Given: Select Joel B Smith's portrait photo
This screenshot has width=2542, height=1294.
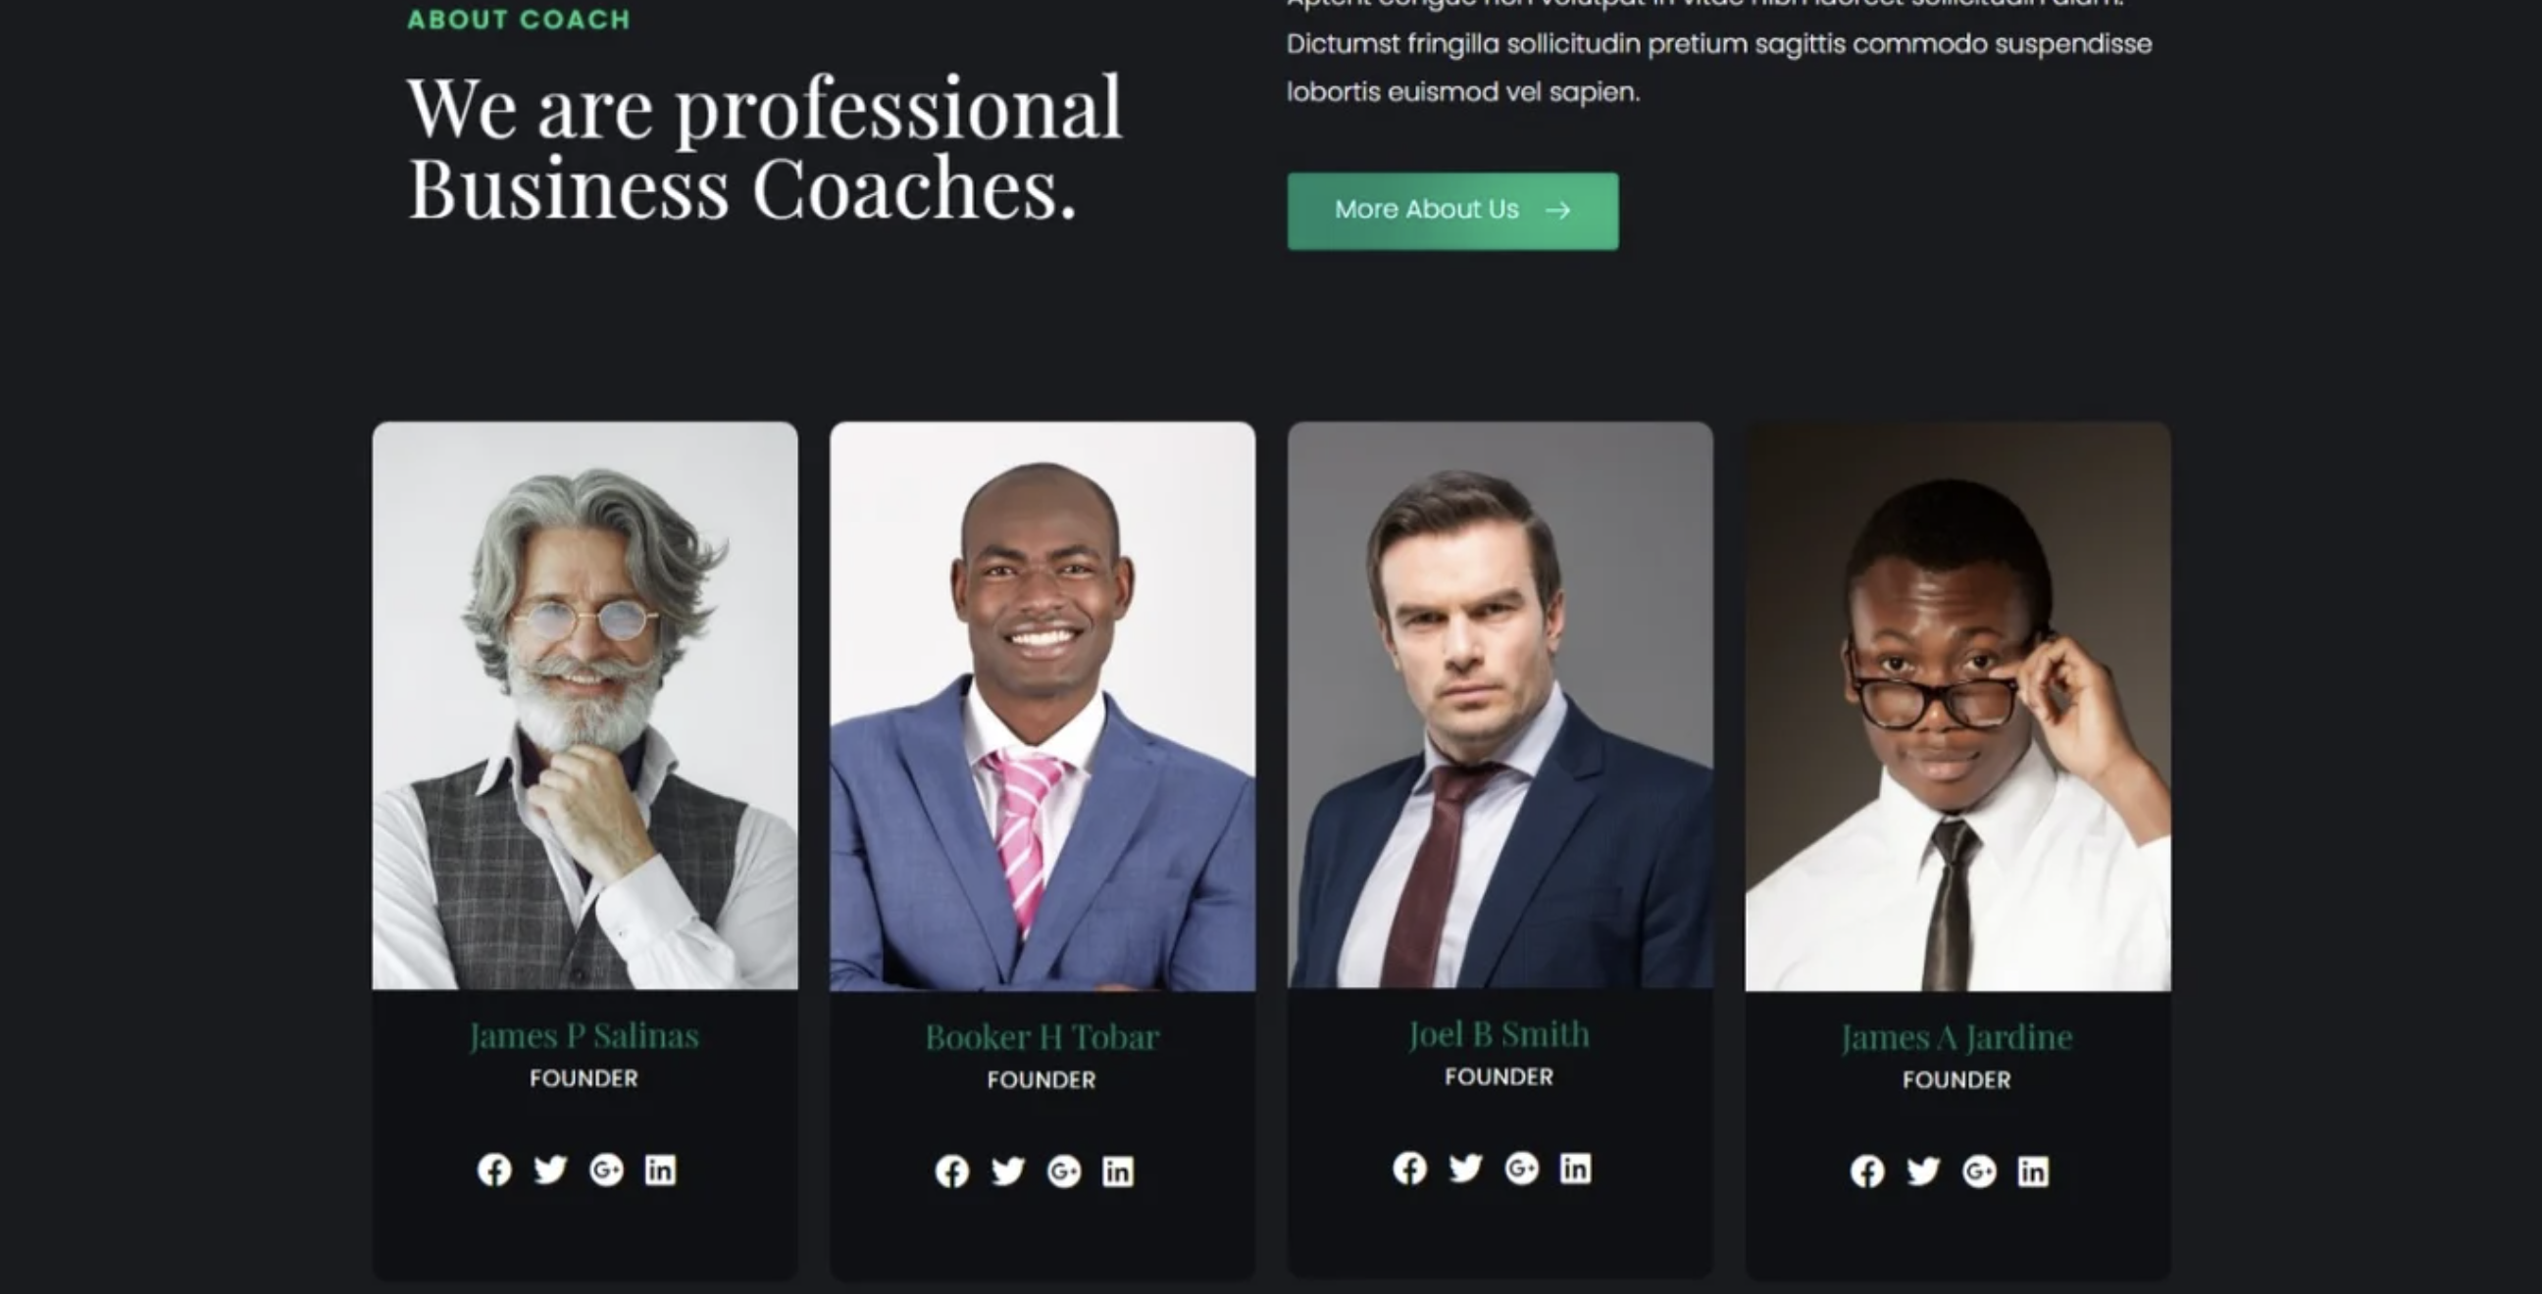Looking at the screenshot, I should click(x=1500, y=706).
